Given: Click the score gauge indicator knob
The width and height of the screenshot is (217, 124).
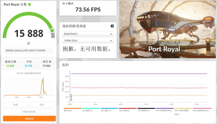Looking at the screenshot, I should (52, 30).
